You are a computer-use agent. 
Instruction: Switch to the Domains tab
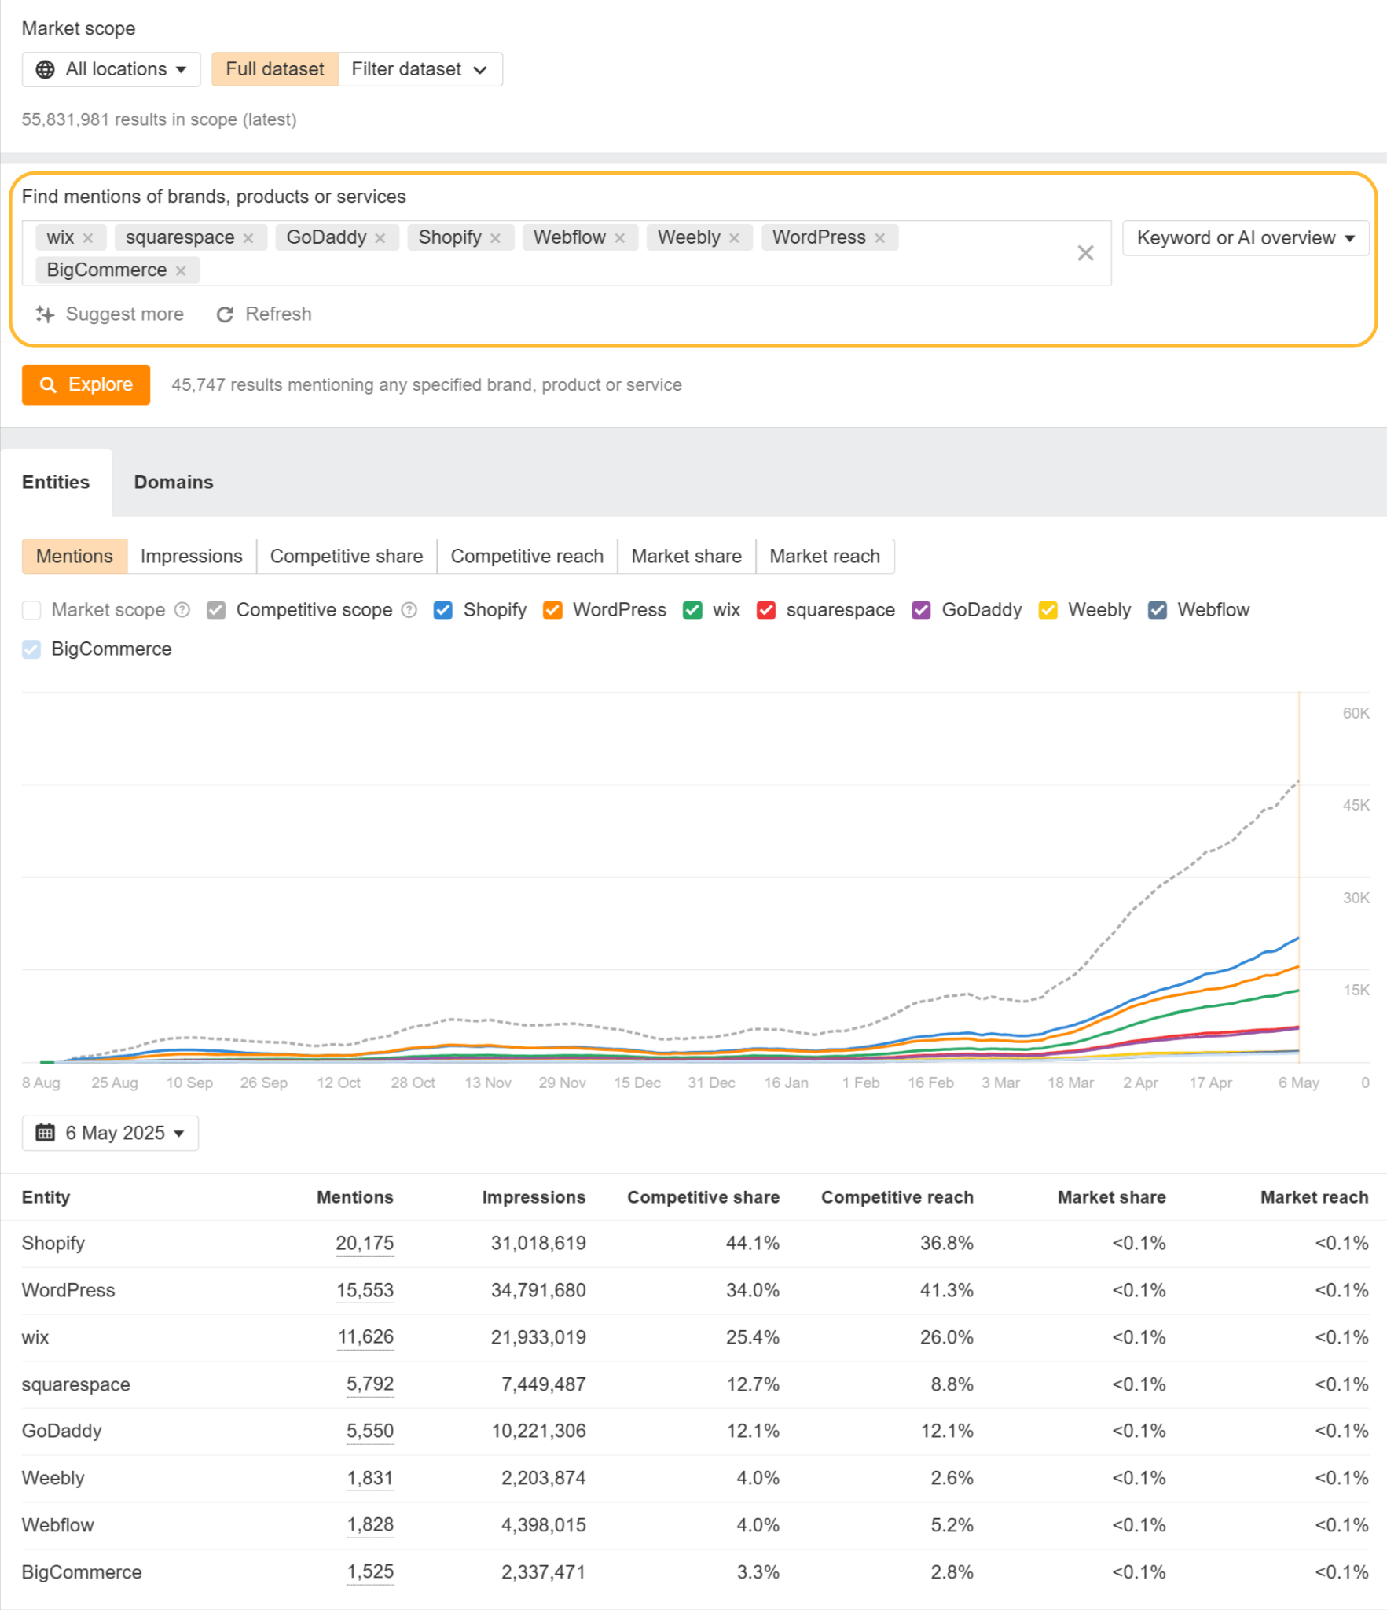[173, 481]
